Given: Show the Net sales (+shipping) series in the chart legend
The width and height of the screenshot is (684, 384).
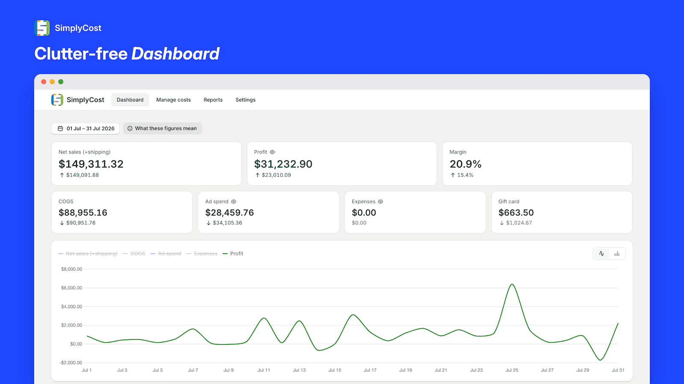Looking at the screenshot, I should coord(88,253).
